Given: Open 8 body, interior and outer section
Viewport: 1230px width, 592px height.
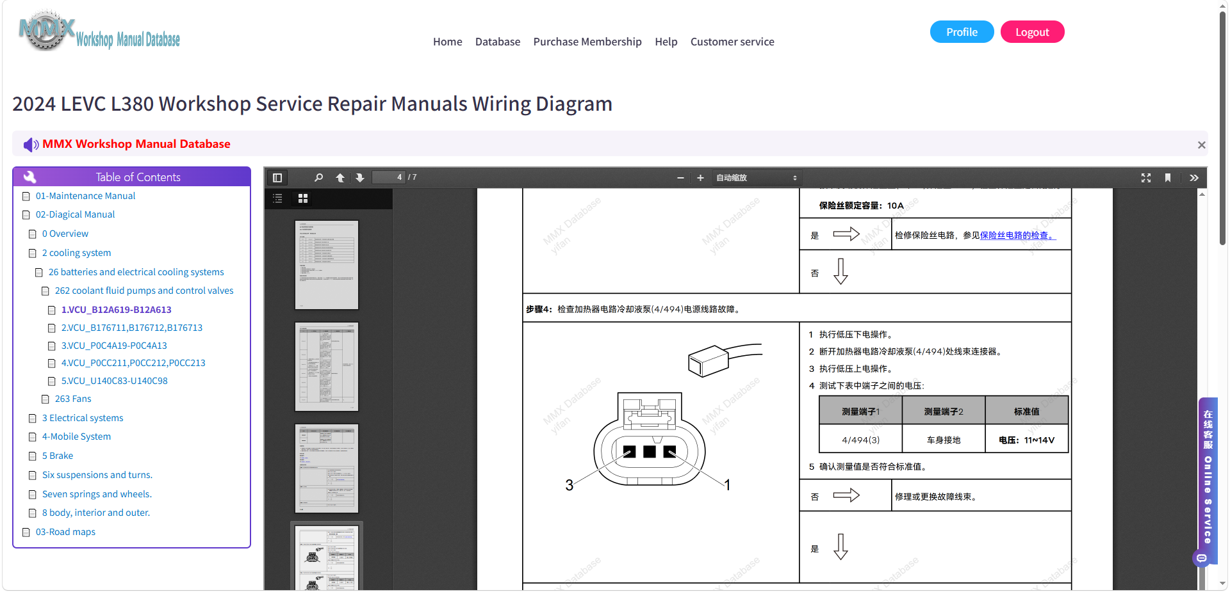Looking at the screenshot, I should [x=96, y=513].
